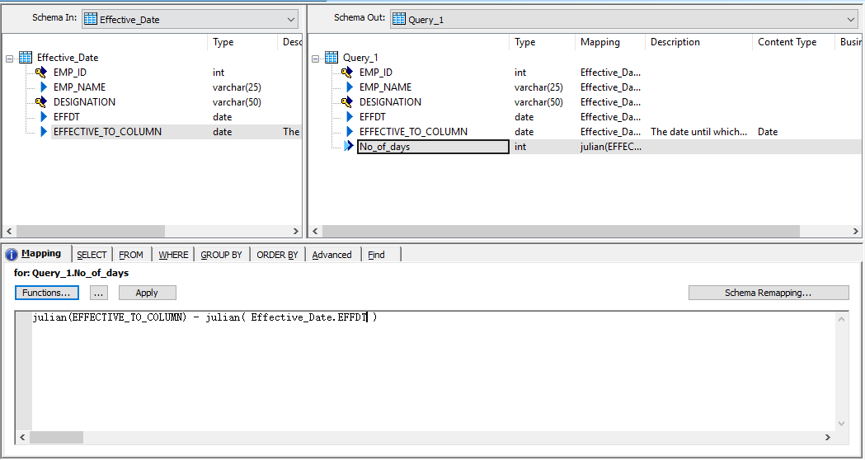Viewport: 865px width, 460px height.
Task: Click the No_of_days name edit field
Action: tap(433, 147)
